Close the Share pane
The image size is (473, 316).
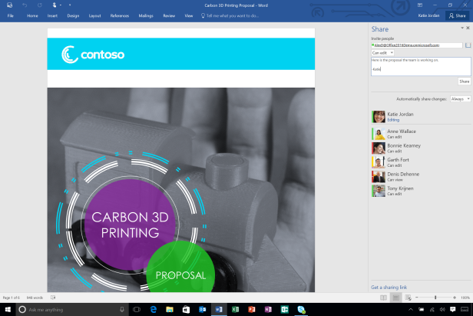coord(468,28)
